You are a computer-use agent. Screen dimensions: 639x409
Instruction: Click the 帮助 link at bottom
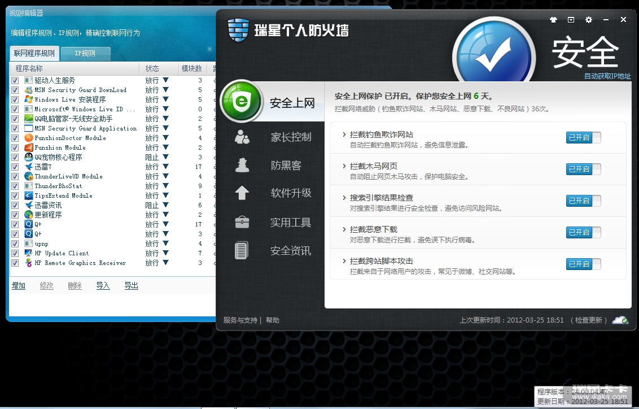[273, 320]
